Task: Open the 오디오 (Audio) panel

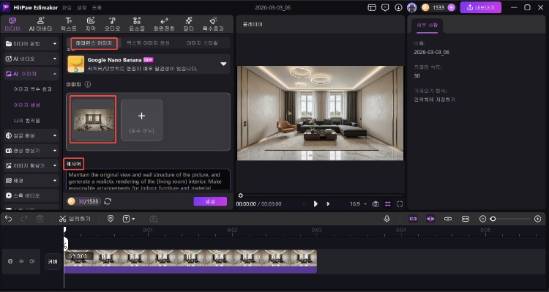Action: [112, 24]
